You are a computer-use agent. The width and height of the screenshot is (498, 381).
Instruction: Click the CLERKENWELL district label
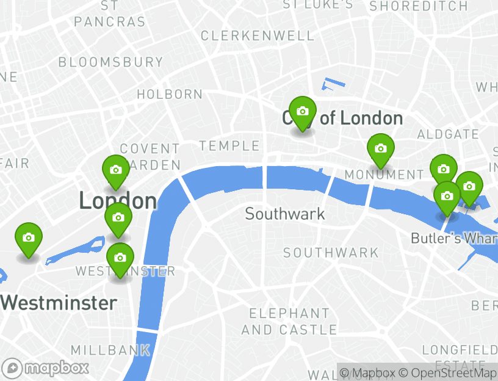click(258, 36)
